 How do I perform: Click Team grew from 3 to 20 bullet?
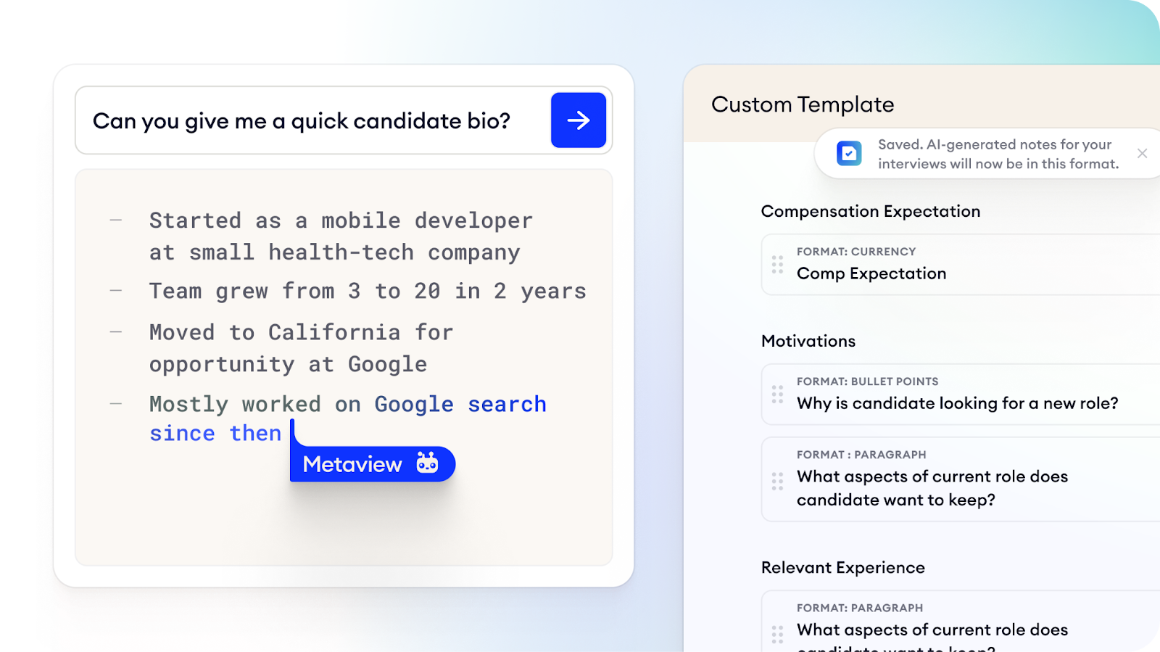[x=368, y=291]
